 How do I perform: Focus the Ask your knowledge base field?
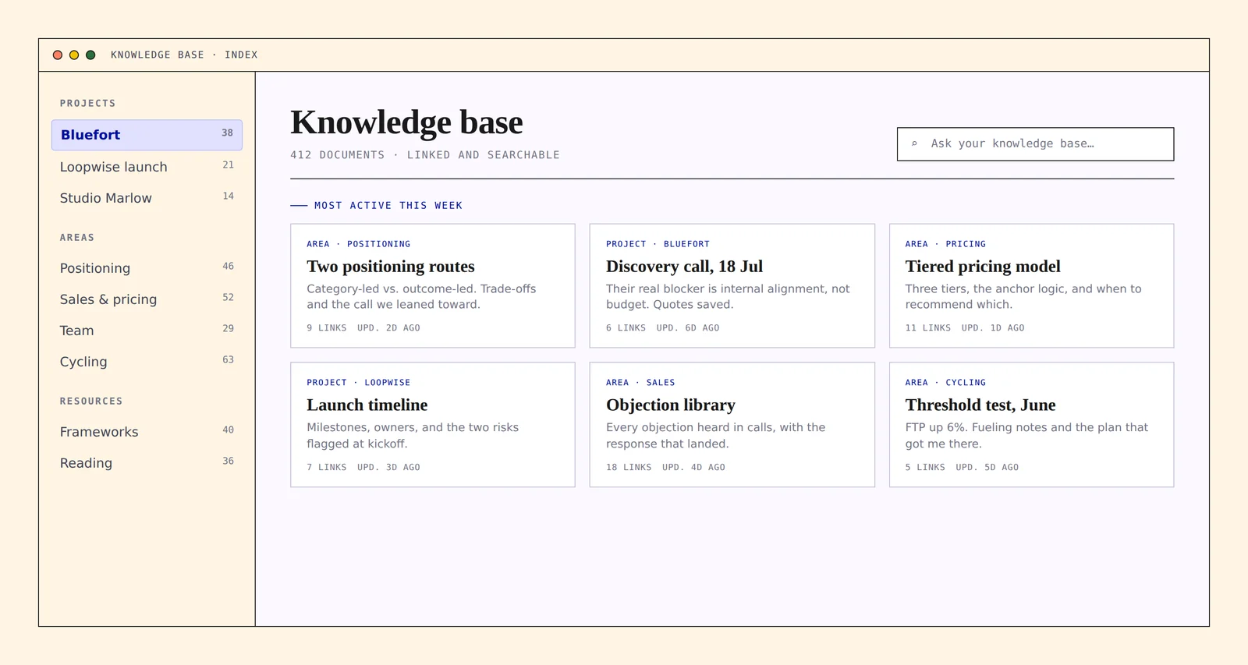pos(1035,144)
